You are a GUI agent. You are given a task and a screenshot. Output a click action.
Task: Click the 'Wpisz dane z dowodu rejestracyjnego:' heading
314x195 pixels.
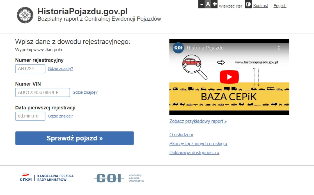point(73,42)
